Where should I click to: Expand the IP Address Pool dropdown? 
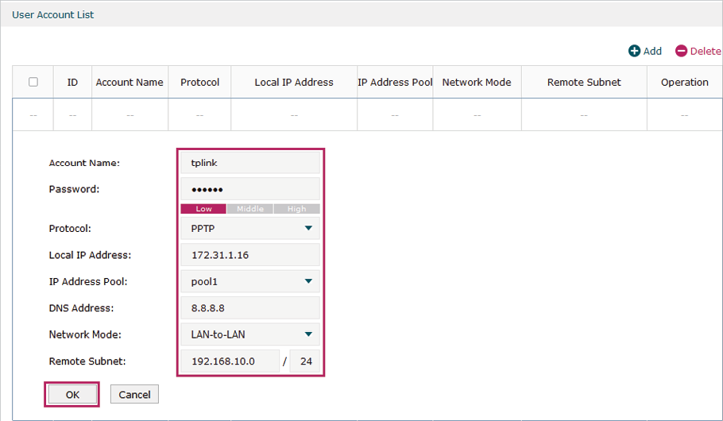click(250, 281)
